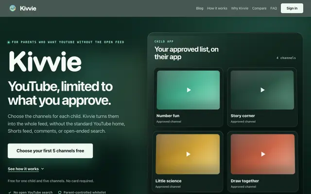Click the Draw together channel title
This screenshot has width=311, height=194.
pyautogui.click(x=245, y=181)
